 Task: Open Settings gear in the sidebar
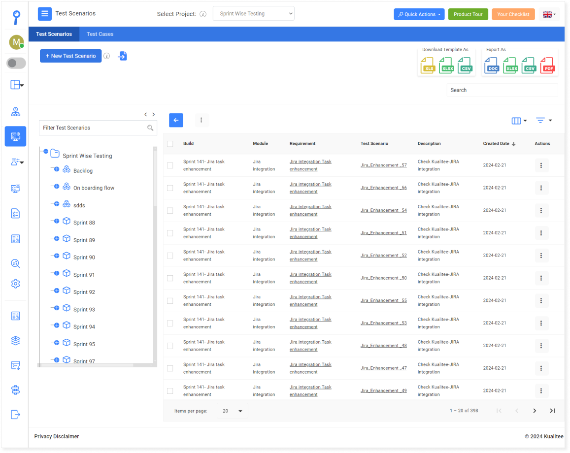(15, 284)
